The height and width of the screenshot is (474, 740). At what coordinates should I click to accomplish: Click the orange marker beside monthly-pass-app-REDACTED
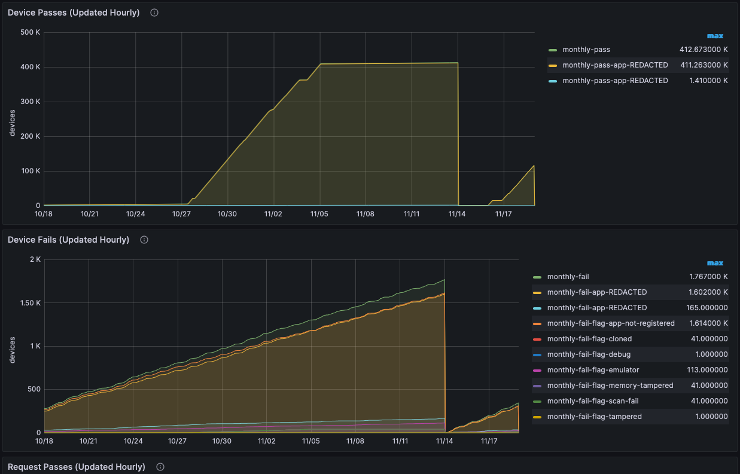point(552,65)
